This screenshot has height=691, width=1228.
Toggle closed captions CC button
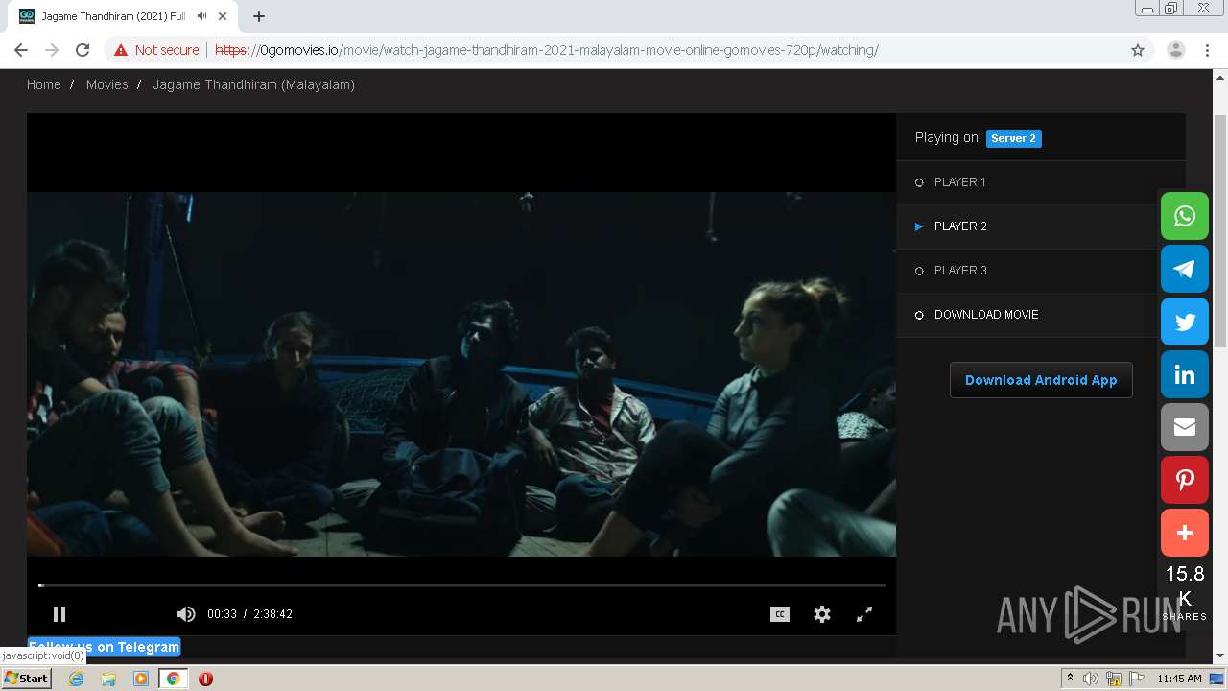[780, 614]
